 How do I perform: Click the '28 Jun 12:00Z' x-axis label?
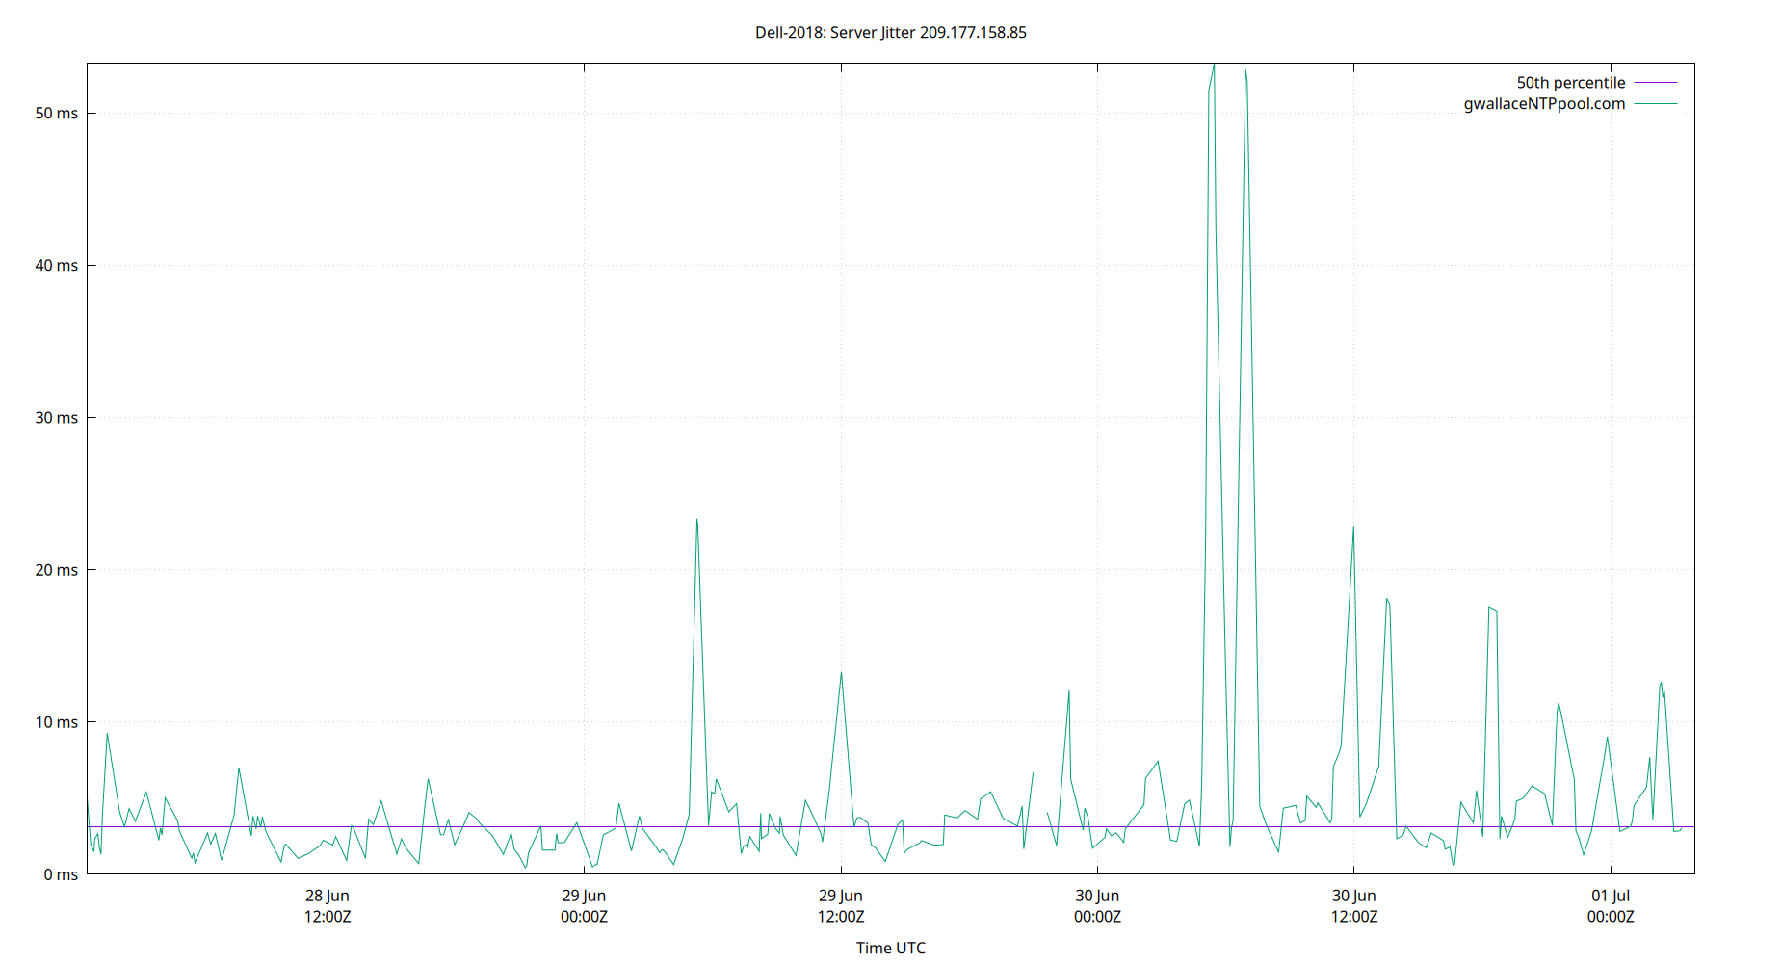coord(328,906)
